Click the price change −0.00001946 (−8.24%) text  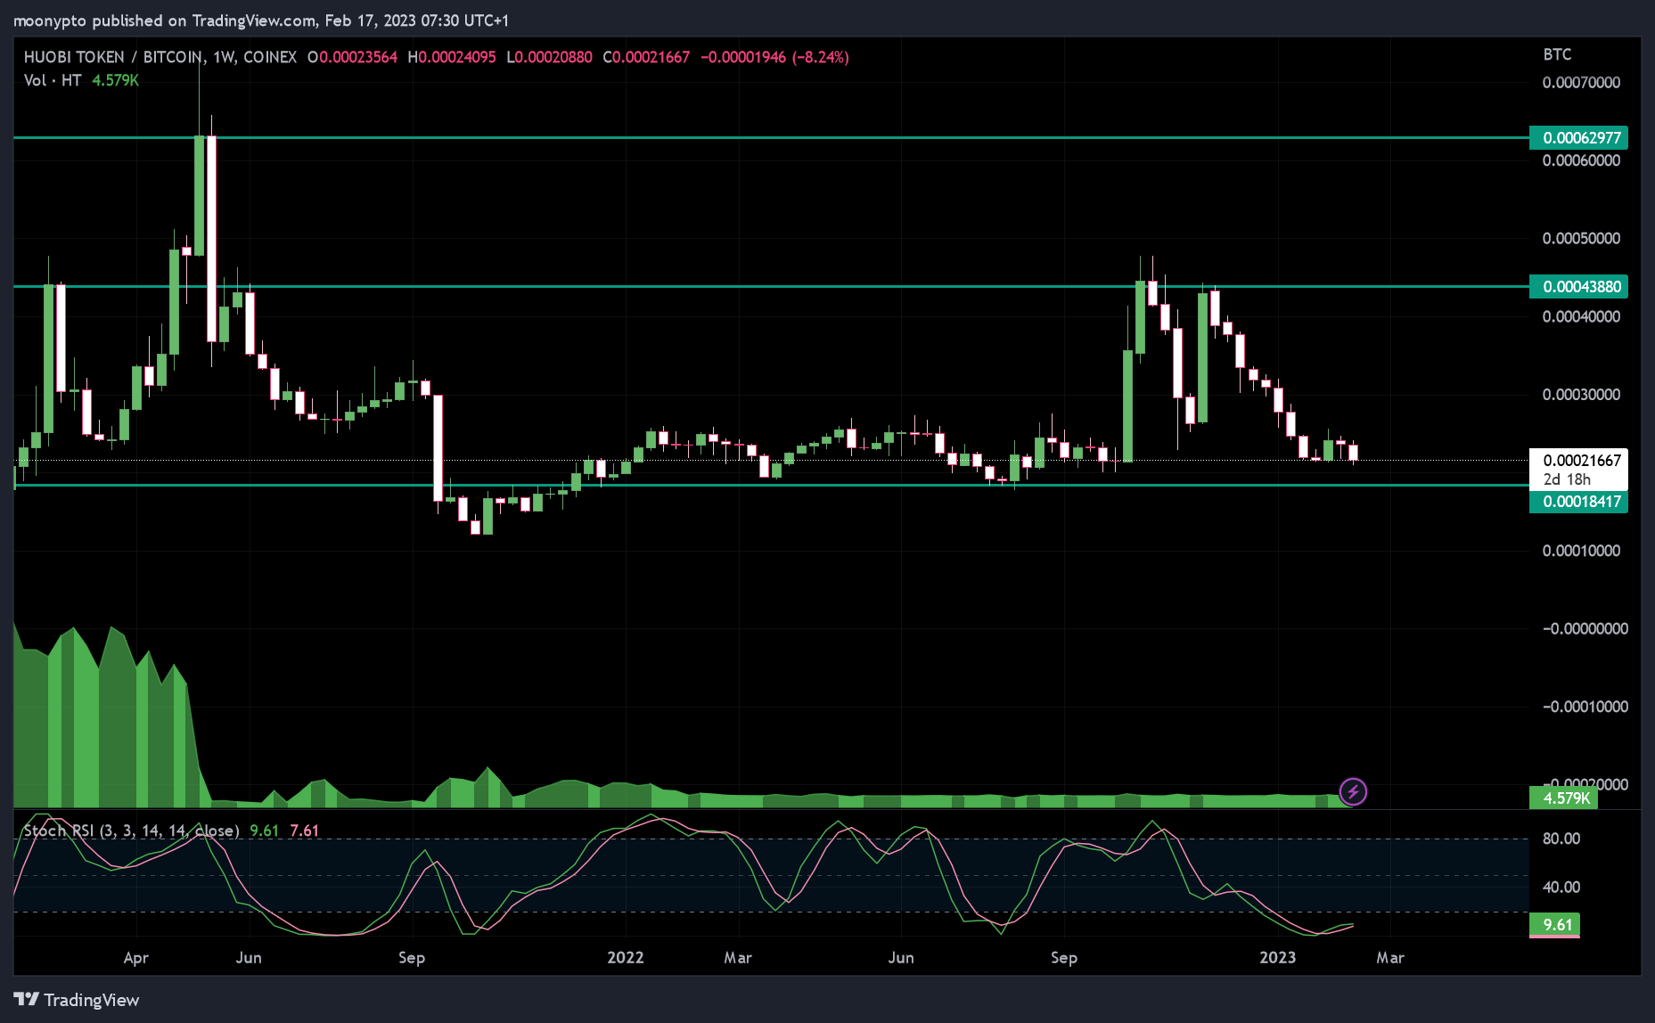pos(774,57)
